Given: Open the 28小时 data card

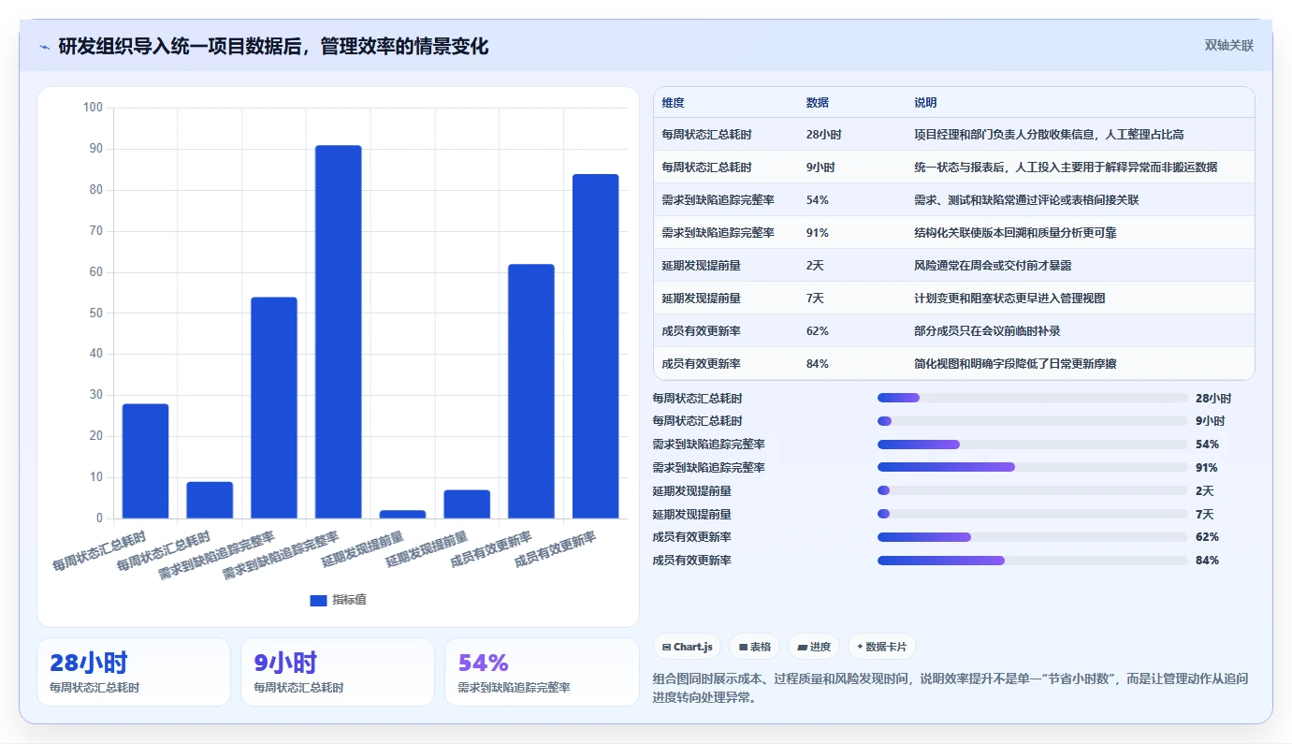Looking at the screenshot, I should [x=134, y=672].
